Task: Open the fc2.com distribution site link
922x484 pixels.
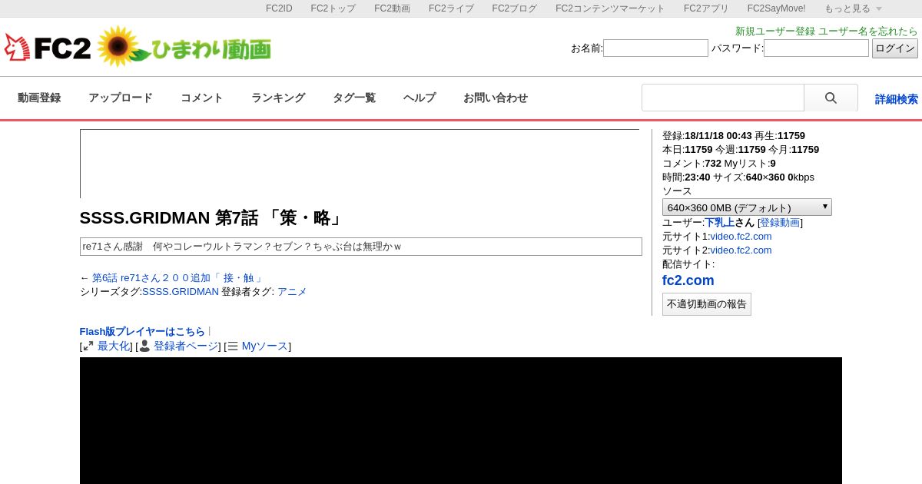Action: 688,280
